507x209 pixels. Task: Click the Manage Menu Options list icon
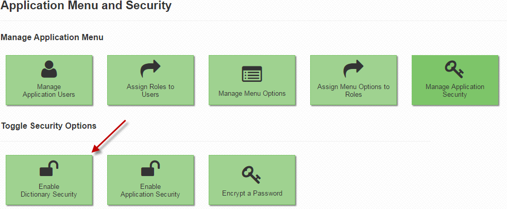click(252, 74)
